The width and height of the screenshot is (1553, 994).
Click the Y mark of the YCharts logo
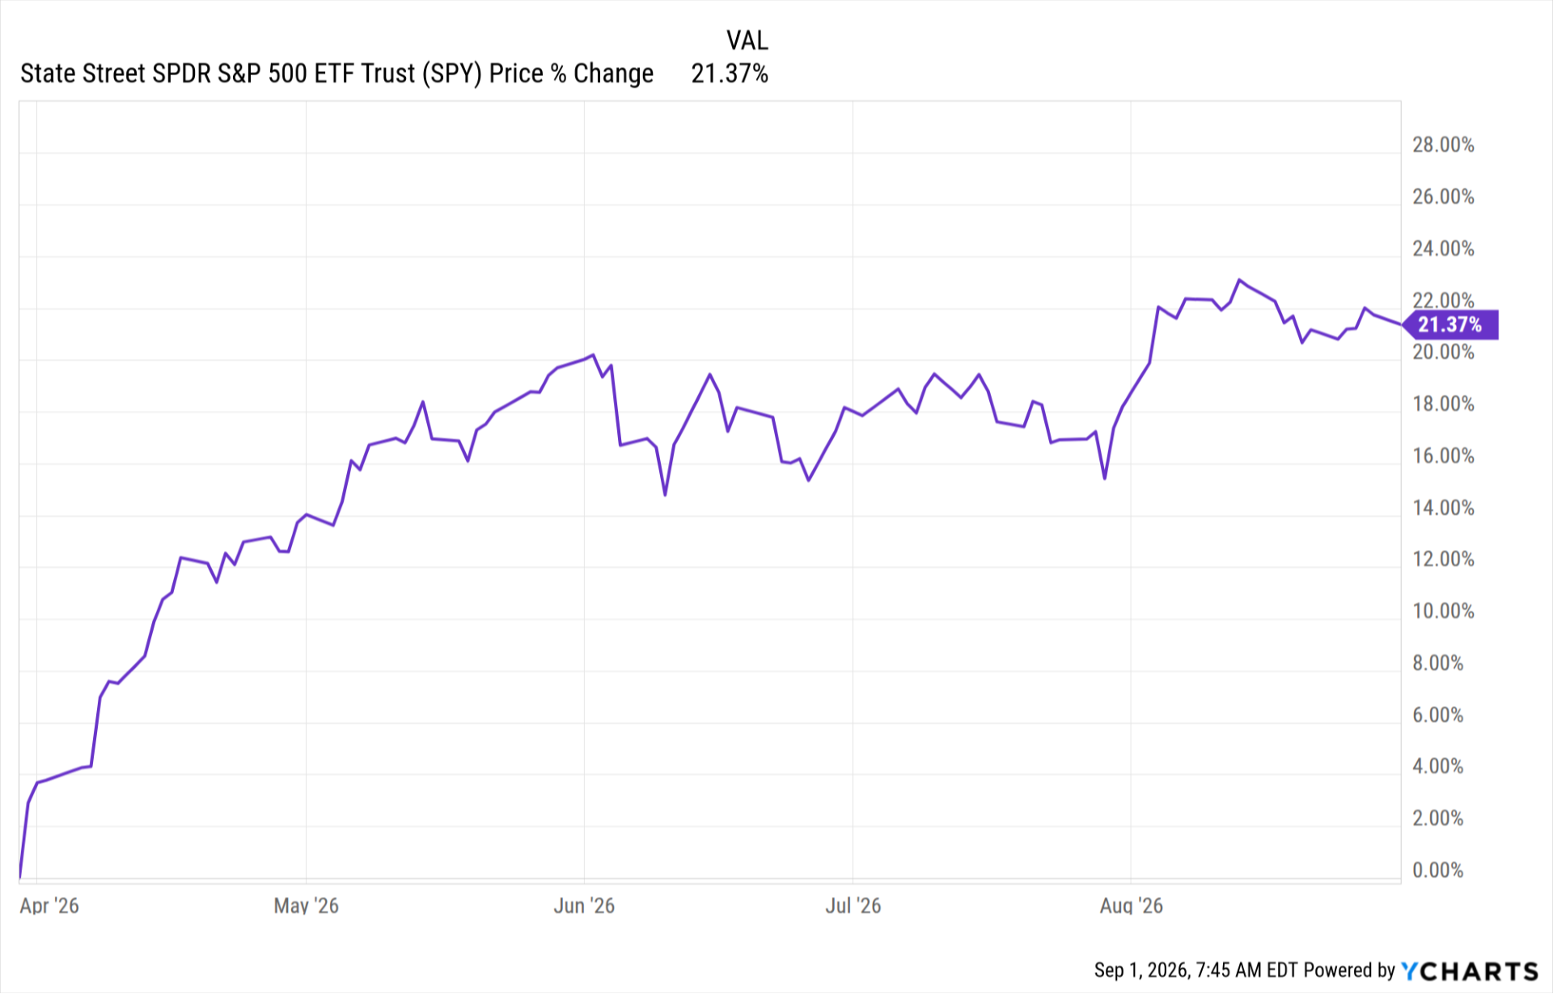[x=1410, y=971]
